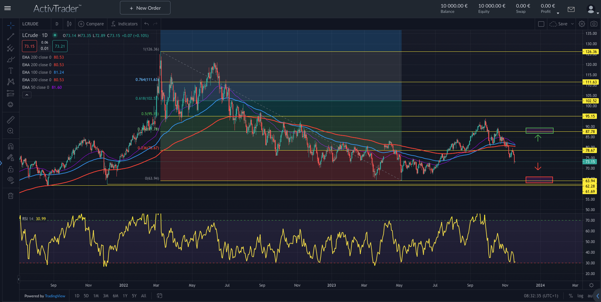Open chart settings gear icon
The image size is (601, 302).
pos(582,24)
